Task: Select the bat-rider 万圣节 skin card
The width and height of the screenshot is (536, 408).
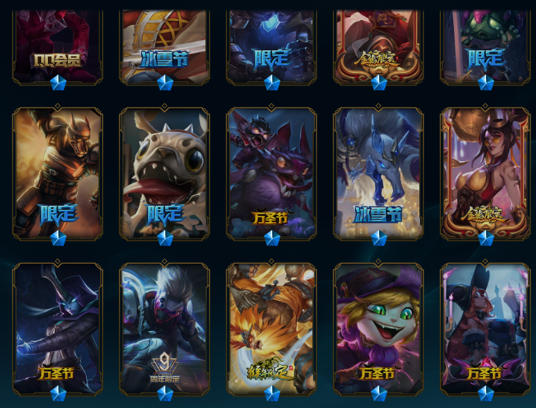Action: pyautogui.click(x=271, y=173)
